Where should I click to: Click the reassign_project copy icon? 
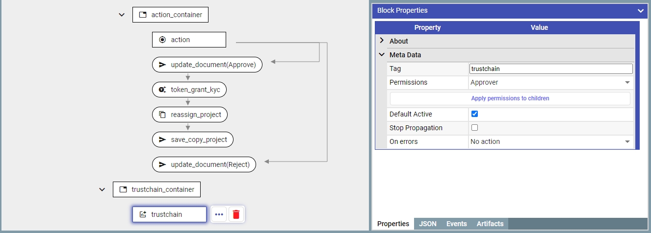(x=162, y=115)
